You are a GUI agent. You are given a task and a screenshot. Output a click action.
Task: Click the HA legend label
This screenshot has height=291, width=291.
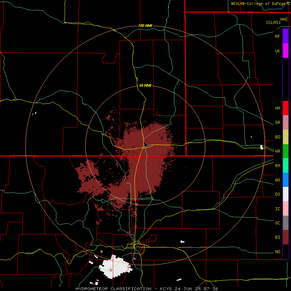pyautogui.click(x=277, y=108)
